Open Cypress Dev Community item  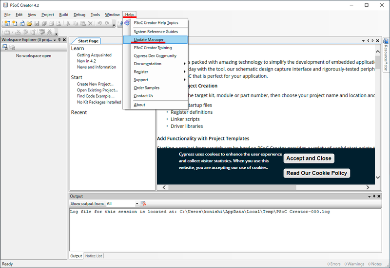coord(155,55)
